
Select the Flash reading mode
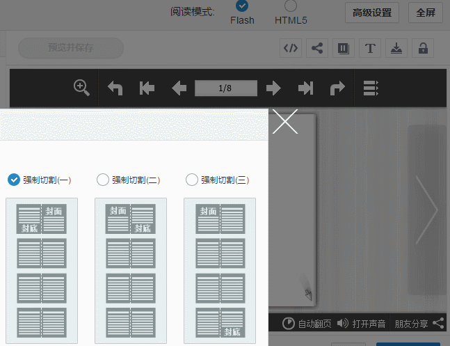click(x=242, y=6)
